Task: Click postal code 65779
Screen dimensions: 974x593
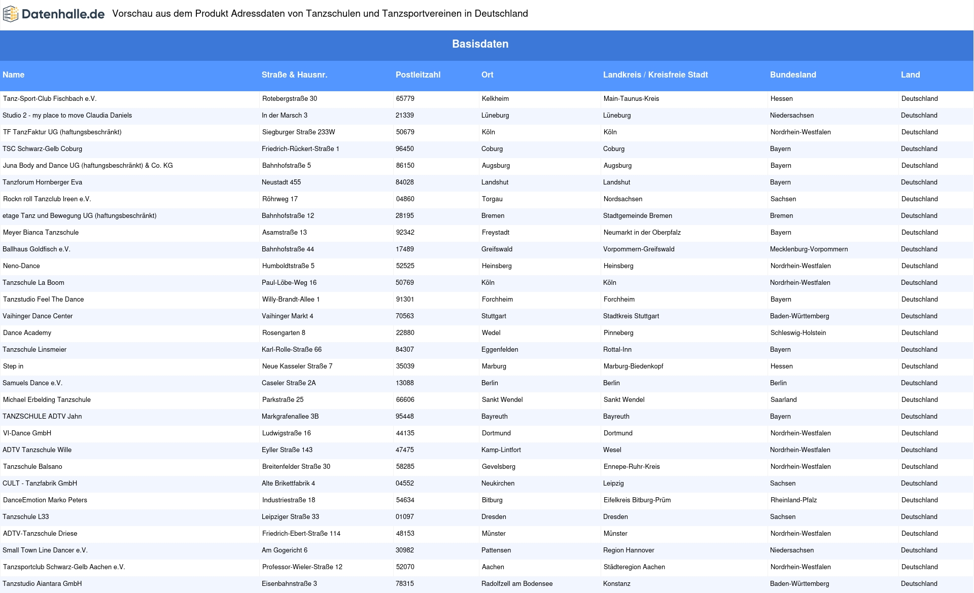Action: 405,98
